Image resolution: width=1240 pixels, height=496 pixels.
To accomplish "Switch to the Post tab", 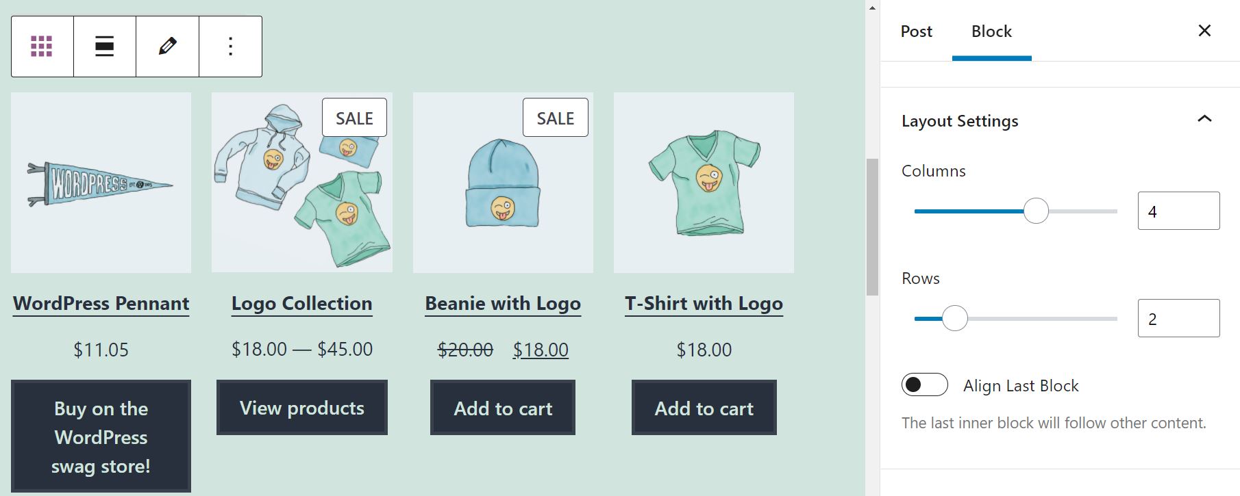I will [x=916, y=31].
